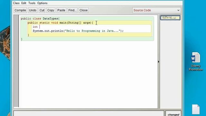
Task: Click the Compile button
Action: 20,10
